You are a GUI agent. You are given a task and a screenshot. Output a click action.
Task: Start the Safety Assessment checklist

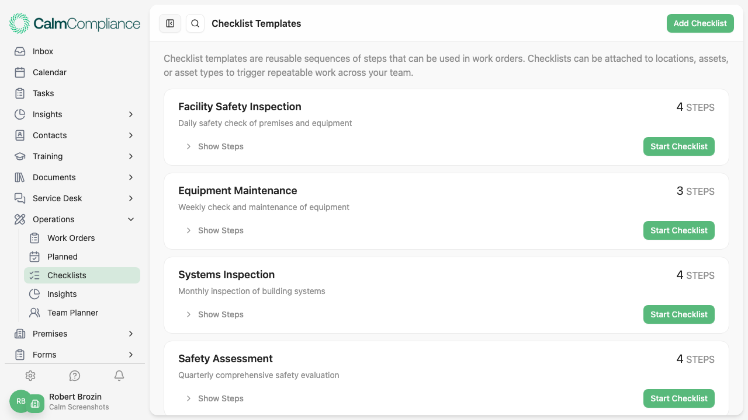[679, 398]
